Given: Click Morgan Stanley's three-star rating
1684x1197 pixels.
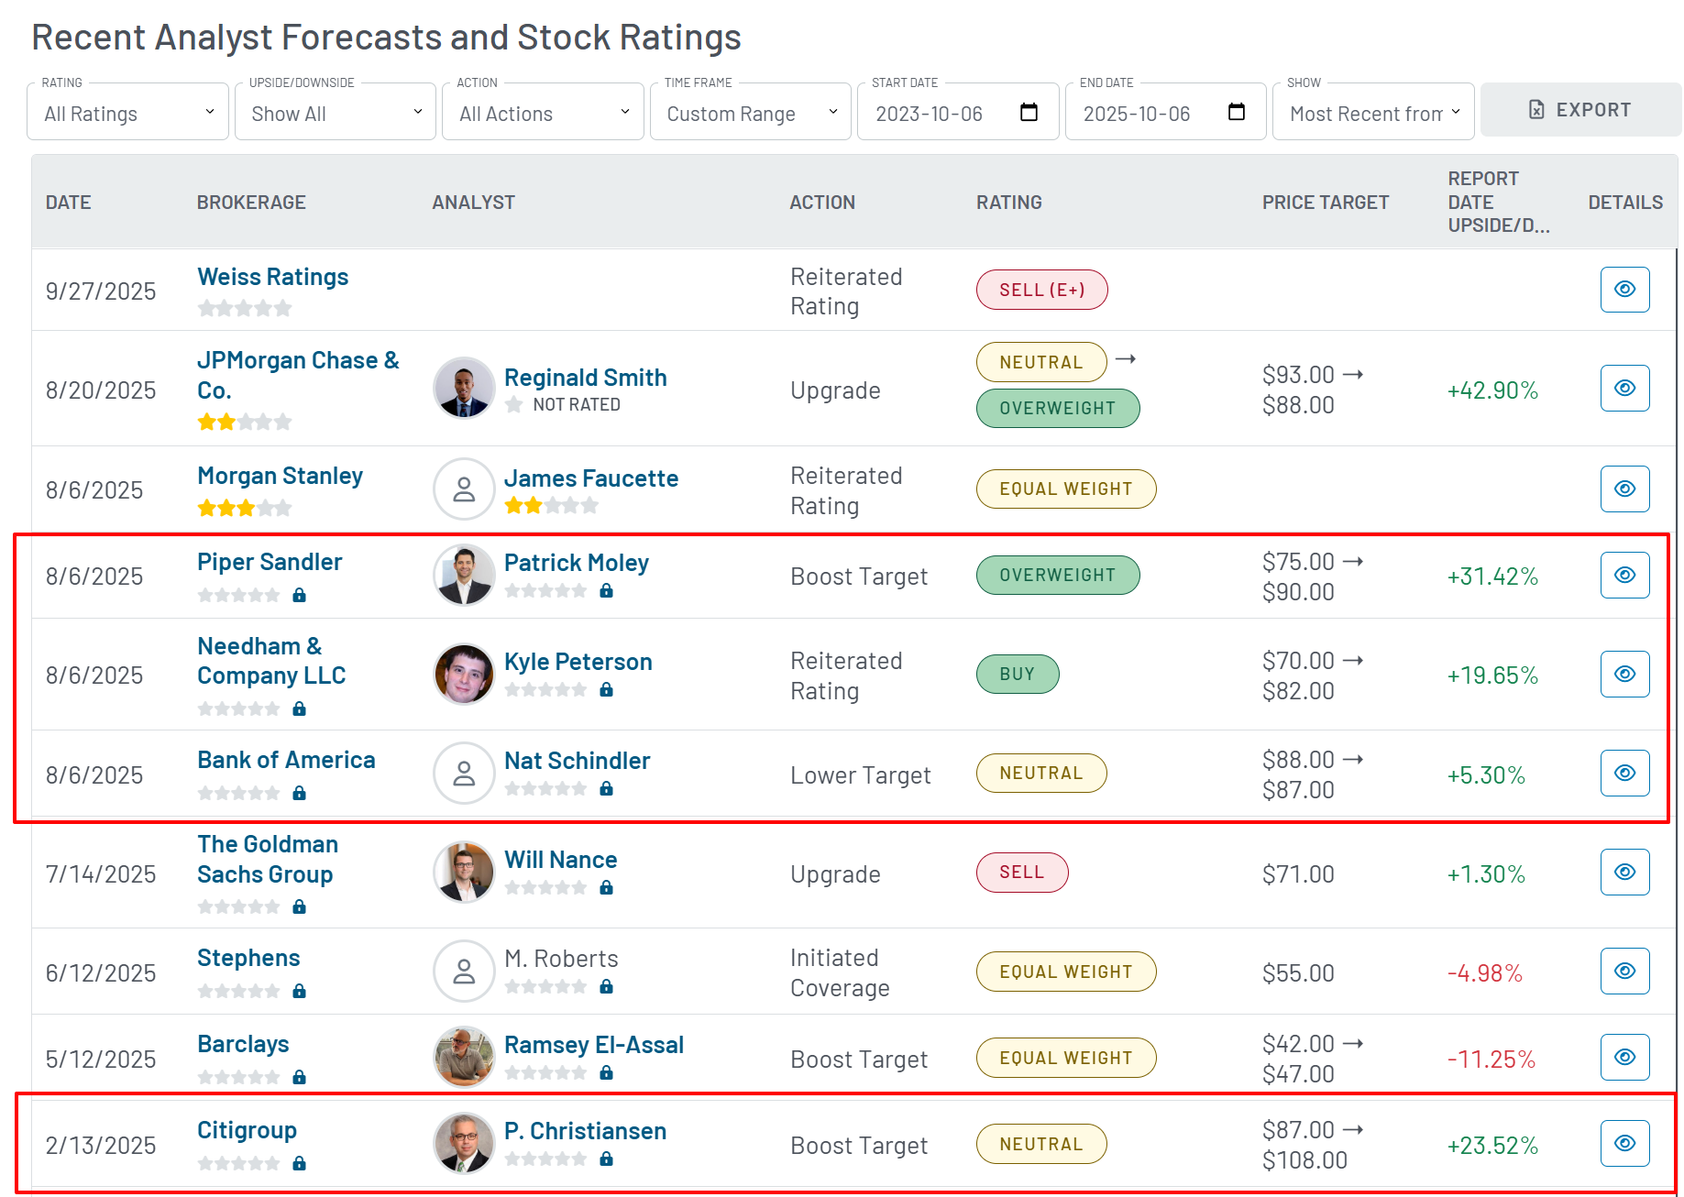Looking at the screenshot, I should (245, 508).
